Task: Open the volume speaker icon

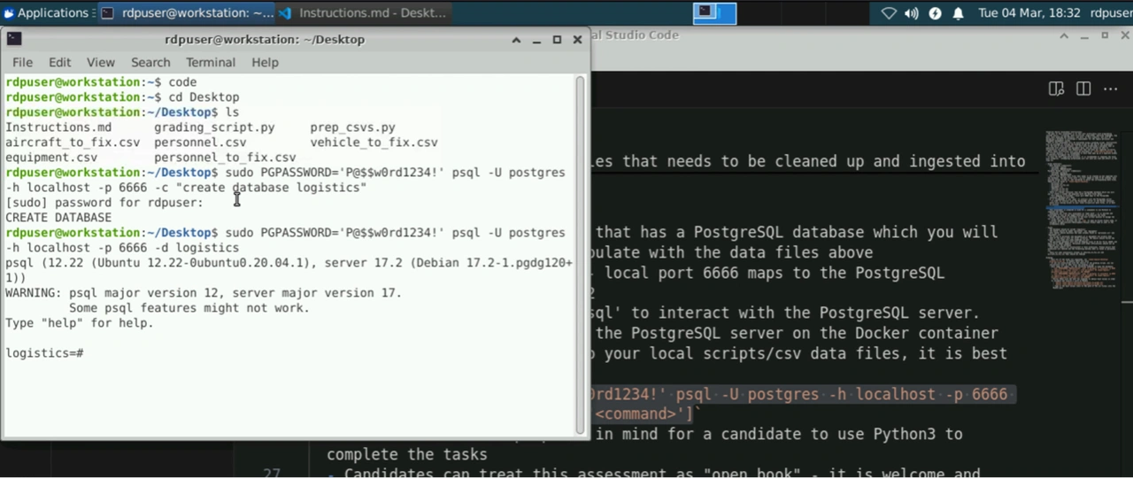Action: 912,12
